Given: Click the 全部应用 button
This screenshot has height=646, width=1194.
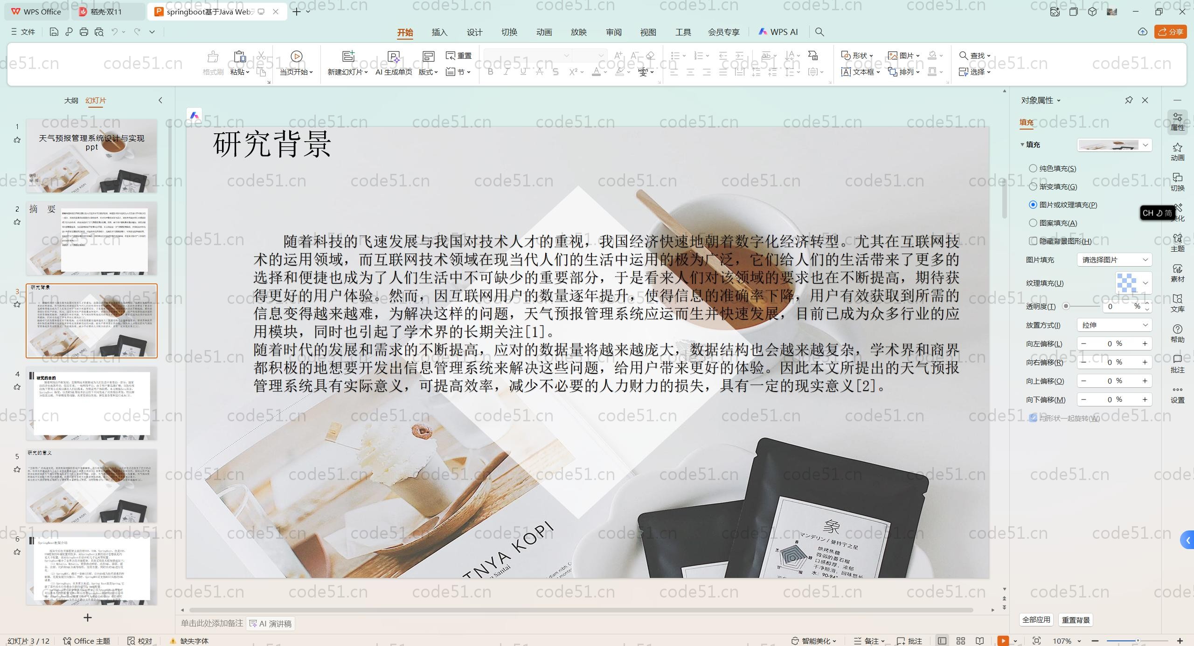Looking at the screenshot, I should pyautogui.click(x=1036, y=620).
